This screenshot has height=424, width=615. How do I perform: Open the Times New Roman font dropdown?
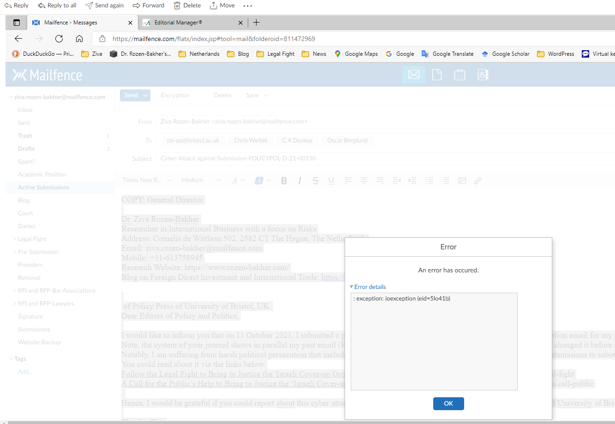coord(147,180)
